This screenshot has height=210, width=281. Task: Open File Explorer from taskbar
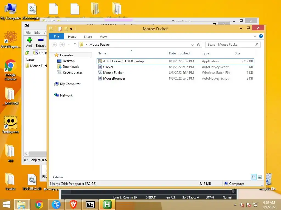[21, 205]
